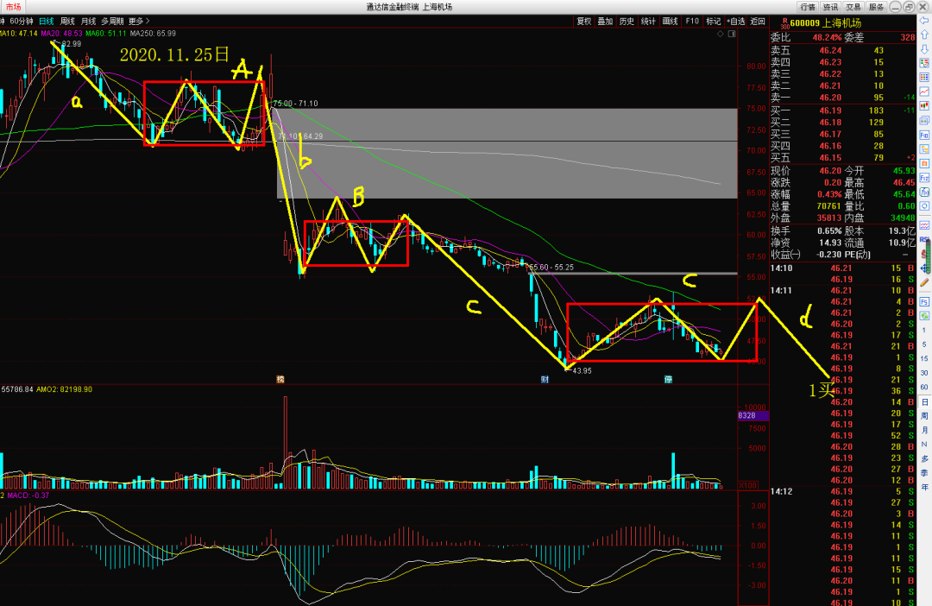
Task: Select the N custom period in sidebar
Action: tap(924, 445)
